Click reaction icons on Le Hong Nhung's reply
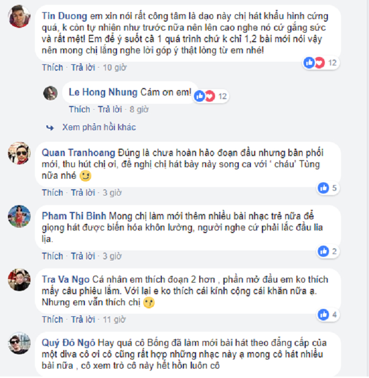This screenshot has width=369, height=378. (x=205, y=96)
